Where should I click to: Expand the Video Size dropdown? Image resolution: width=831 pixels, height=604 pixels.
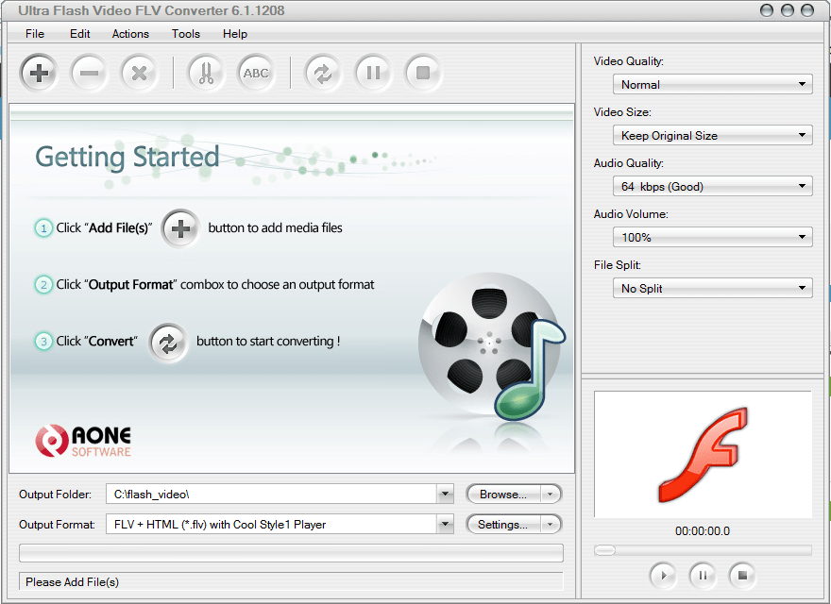805,135
